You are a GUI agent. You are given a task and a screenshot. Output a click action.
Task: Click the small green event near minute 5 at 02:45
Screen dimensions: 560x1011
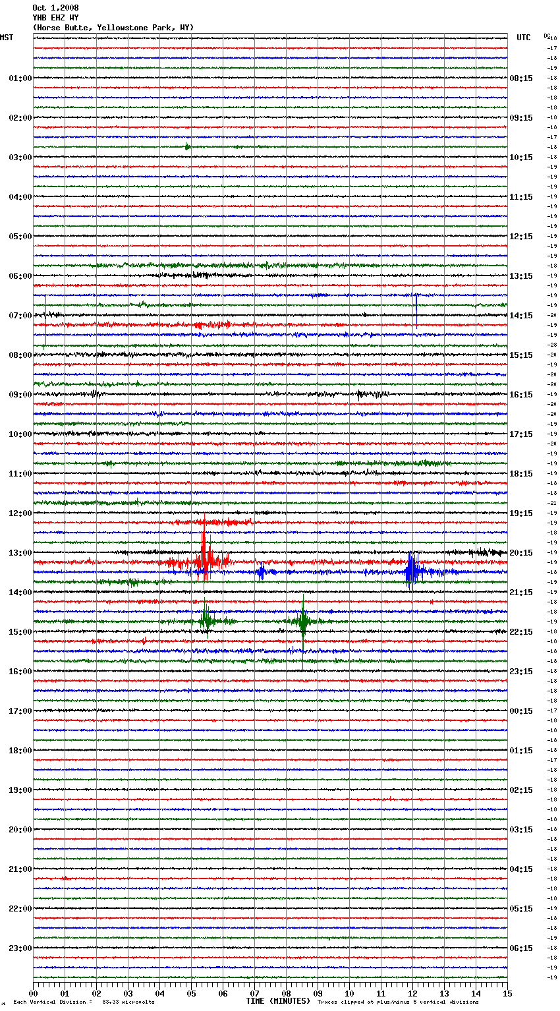188,146
